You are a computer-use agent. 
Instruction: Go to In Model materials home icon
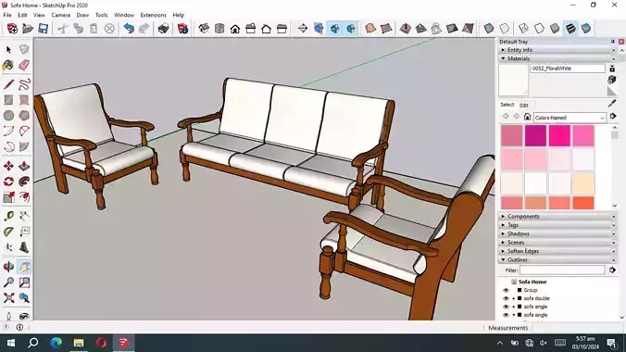[528, 117]
